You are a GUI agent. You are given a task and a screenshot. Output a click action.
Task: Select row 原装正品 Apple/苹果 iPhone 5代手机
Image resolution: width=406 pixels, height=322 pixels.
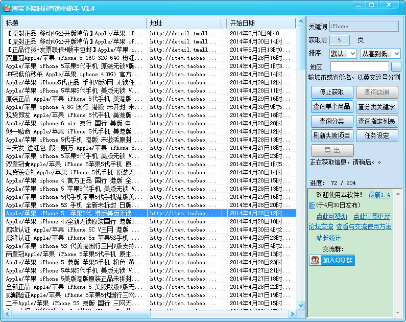click(x=151, y=99)
